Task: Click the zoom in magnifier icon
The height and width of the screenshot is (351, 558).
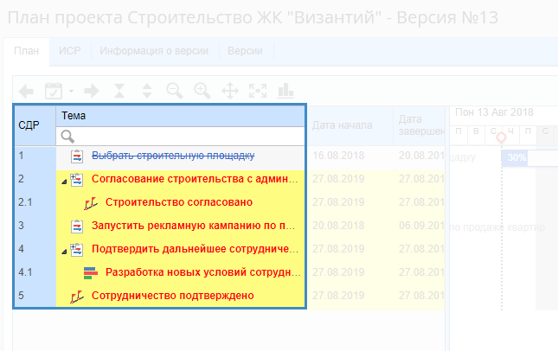Action: (202, 91)
